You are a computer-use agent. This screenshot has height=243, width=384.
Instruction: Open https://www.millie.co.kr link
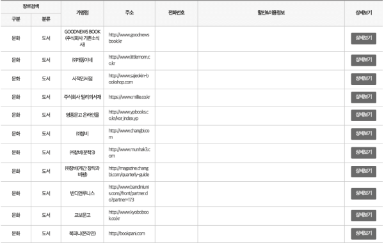coord(129,97)
